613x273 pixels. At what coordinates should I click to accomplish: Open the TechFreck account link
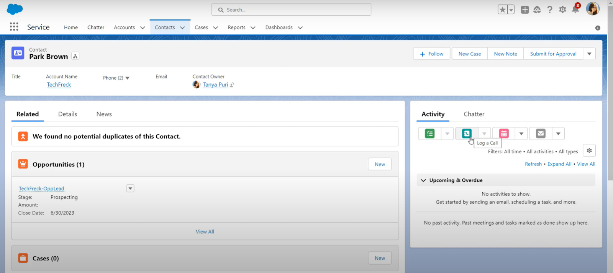[x=59, y=84]
